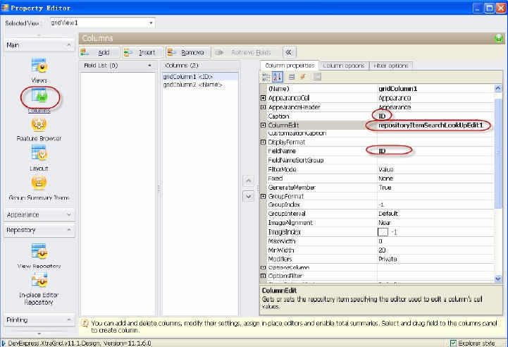Click the collapse double-chevron toolbar button
This screenshot has height=347, width=508.
tap(289, 52)
